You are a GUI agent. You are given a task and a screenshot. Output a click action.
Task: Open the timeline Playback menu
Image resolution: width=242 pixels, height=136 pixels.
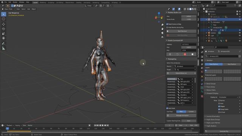pyautogui.click(x=10, y=125)
